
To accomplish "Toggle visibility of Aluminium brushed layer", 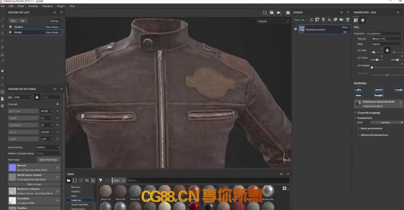I will 296,29.
